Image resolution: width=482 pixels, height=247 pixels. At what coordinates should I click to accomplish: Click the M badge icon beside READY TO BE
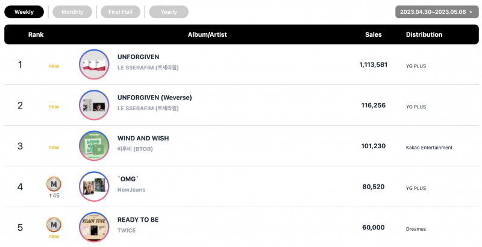[54, 225]
